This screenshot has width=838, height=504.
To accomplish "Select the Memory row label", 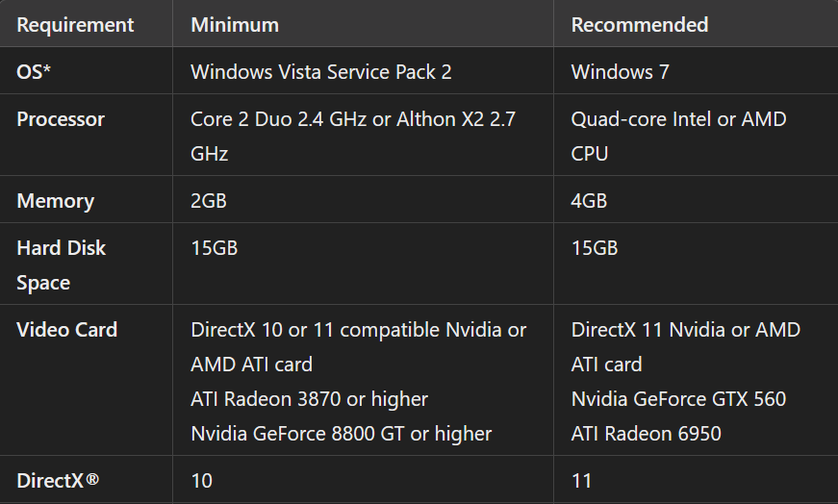I will pos(55,201).
